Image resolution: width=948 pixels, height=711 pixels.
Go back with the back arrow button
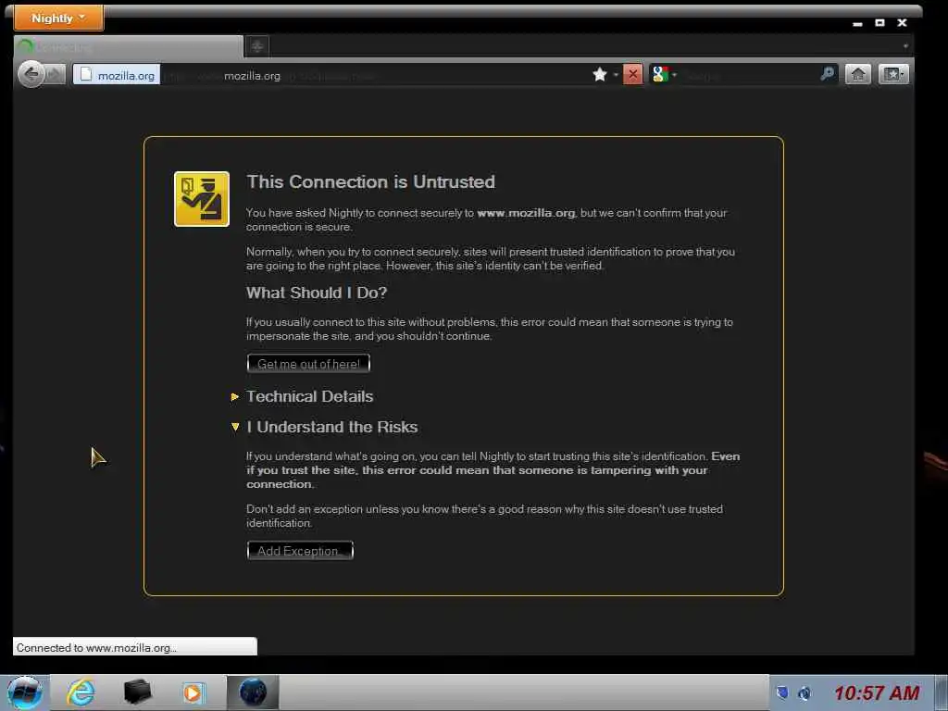click(31, 74)
